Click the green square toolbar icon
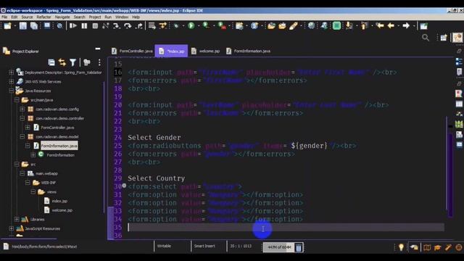 point(336,26)
